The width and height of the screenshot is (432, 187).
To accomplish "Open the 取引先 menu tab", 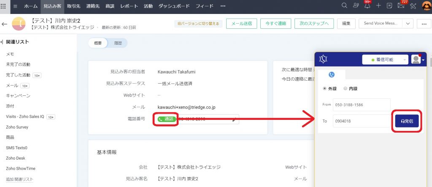I will pos(73,6).
